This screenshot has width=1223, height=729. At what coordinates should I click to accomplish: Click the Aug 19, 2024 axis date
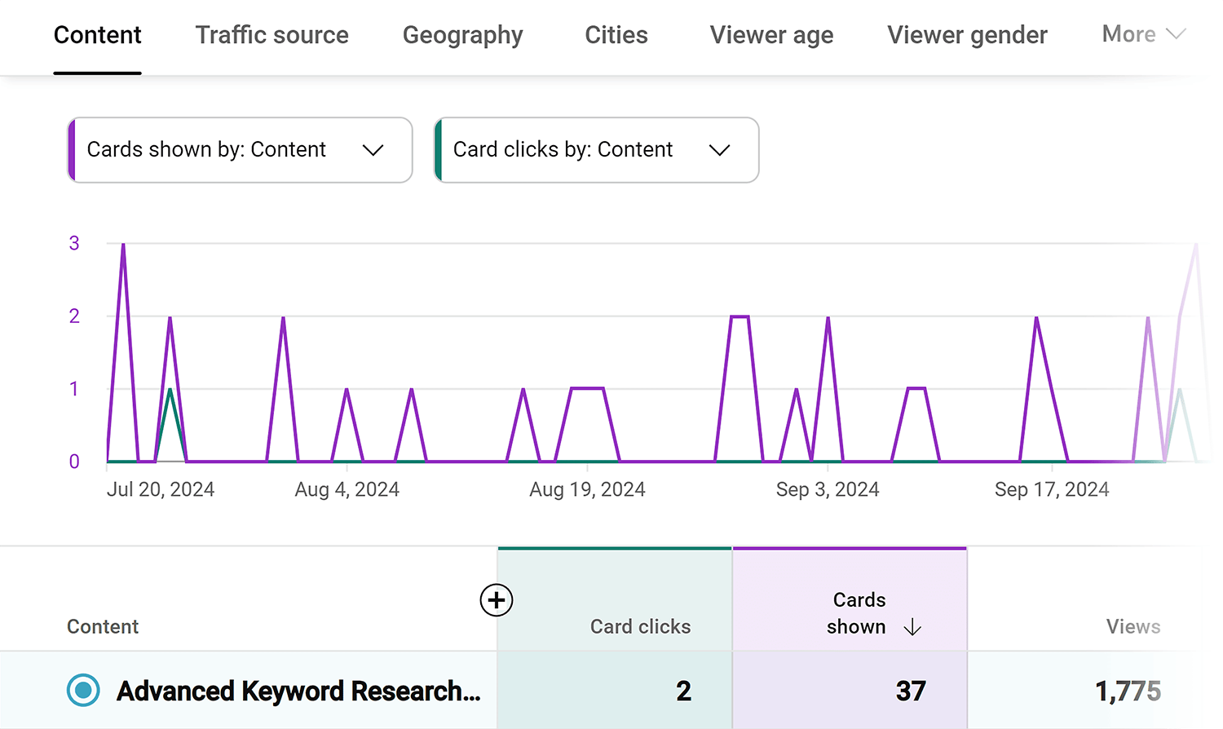tap(587, 489)
